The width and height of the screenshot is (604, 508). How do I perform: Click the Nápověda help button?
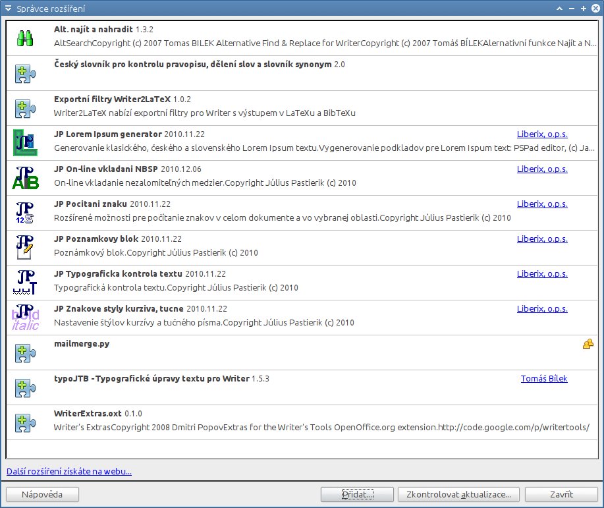tap(42, 495)
